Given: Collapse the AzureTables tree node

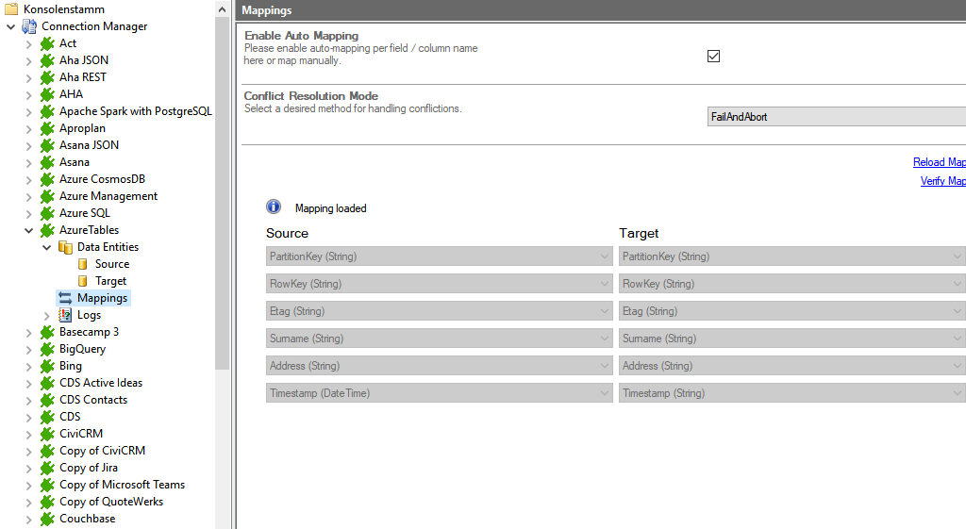Looking at the screenshot, I should coord(29,230).
